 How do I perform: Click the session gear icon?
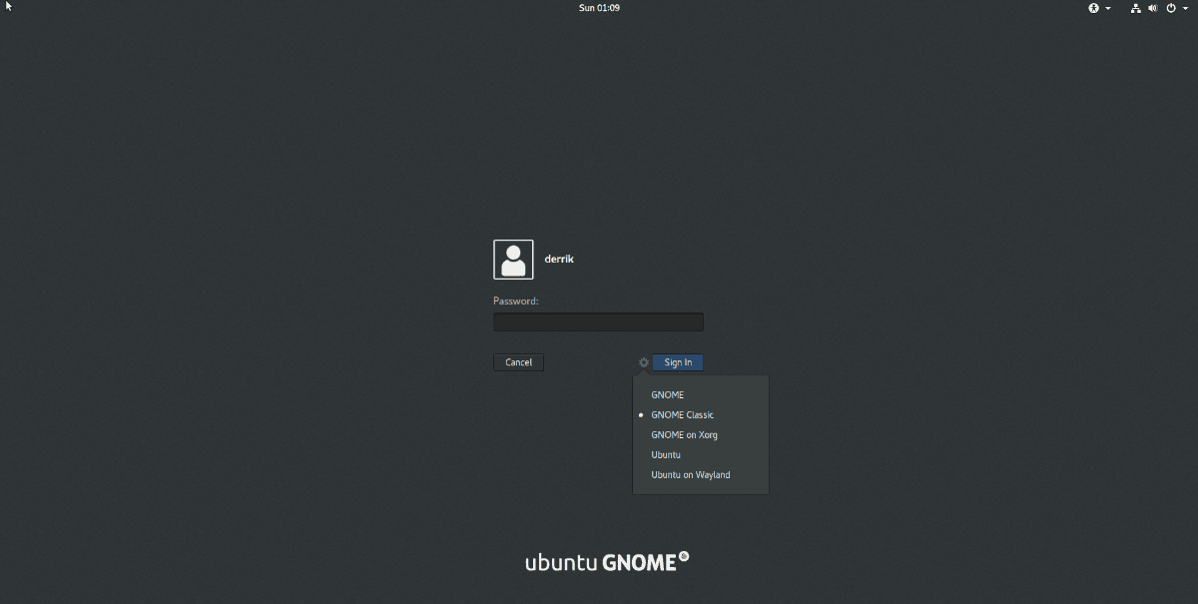pos(644,362)
